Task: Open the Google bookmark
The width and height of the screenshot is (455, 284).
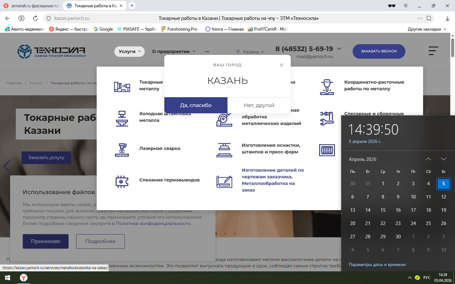Action: click(103, 29)
